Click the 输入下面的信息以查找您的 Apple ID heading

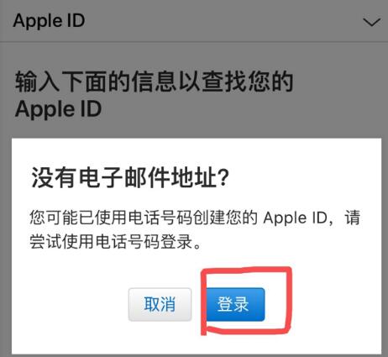154,94
